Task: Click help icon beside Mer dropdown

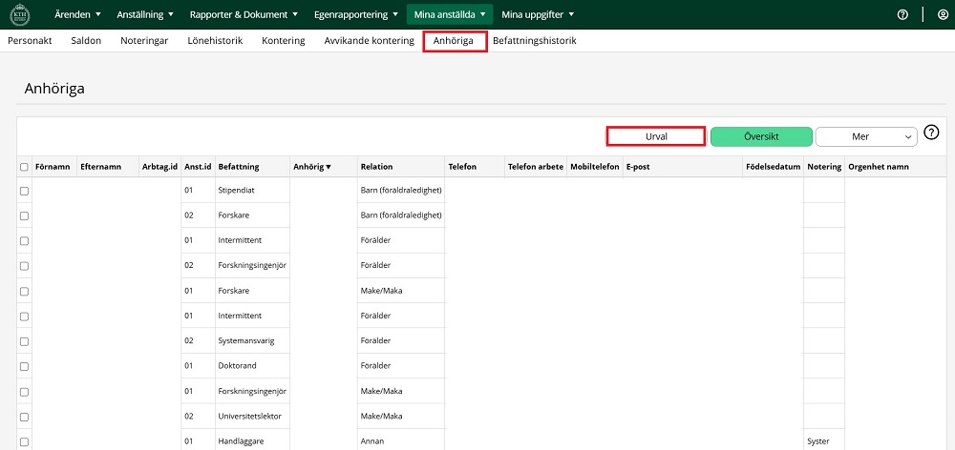Action: (932, 133)
